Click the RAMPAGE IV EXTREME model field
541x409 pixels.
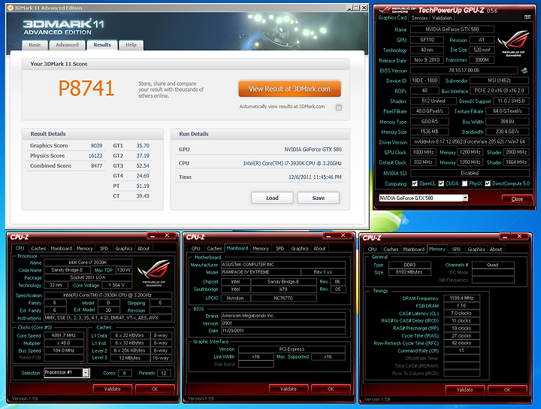pos(261,272)
